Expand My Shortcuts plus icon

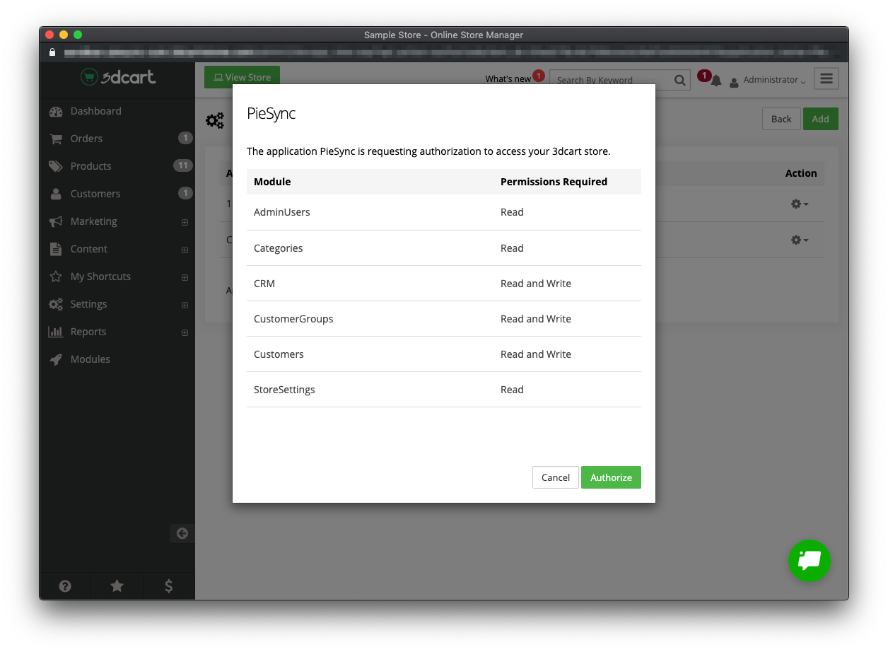(x=185, y=277)
